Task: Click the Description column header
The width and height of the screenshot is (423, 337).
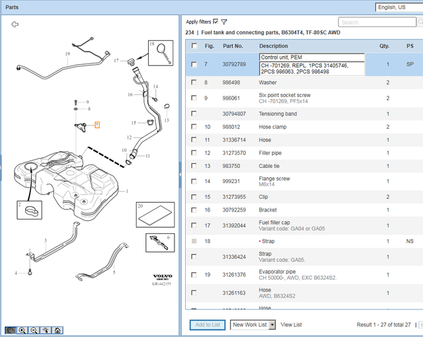Action: click(x=273, y=46)
